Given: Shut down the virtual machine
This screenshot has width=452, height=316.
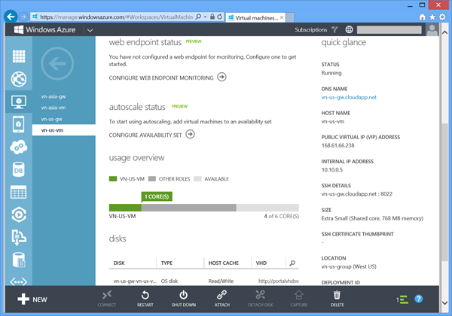Looking at the screenshot, I should 184,299.
